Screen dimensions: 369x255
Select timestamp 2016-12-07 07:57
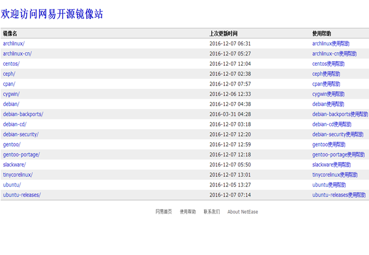point(230,84)
